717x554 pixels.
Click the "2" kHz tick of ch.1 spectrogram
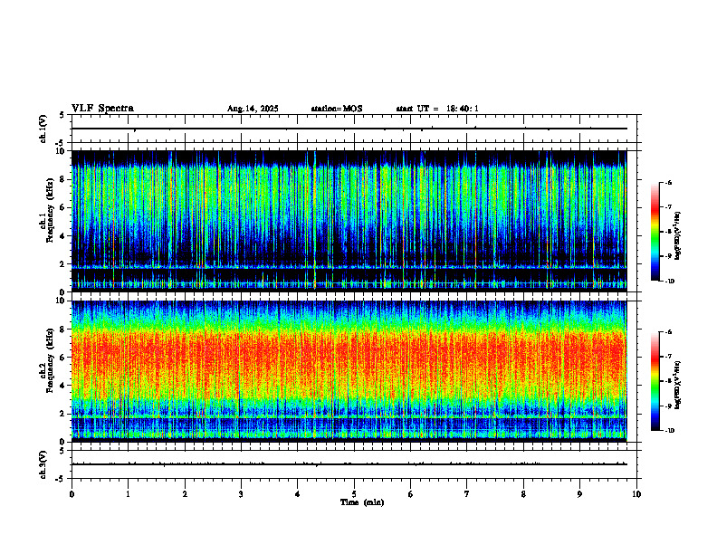62,264
